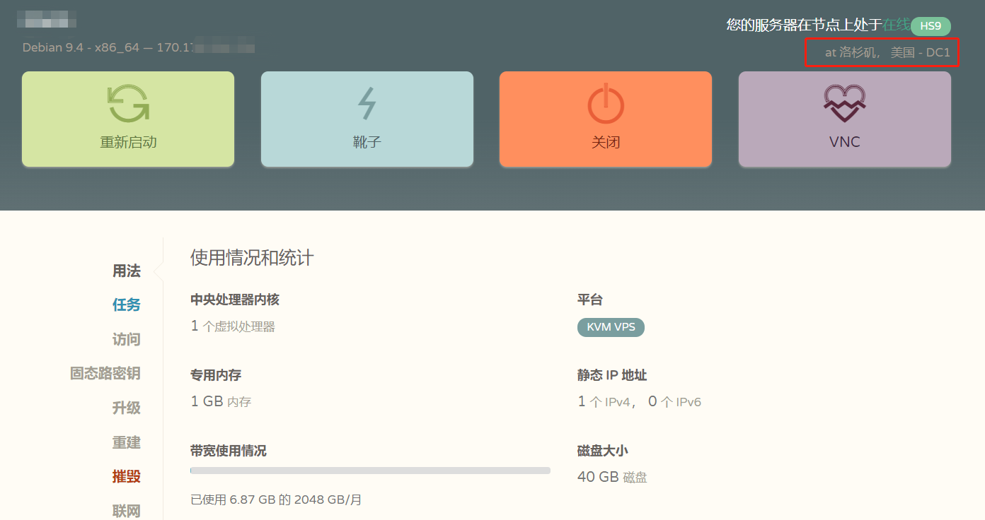Click the power-off shutdown icon
The height and width of the screenshot is (520, 985).
click(605, 101)
